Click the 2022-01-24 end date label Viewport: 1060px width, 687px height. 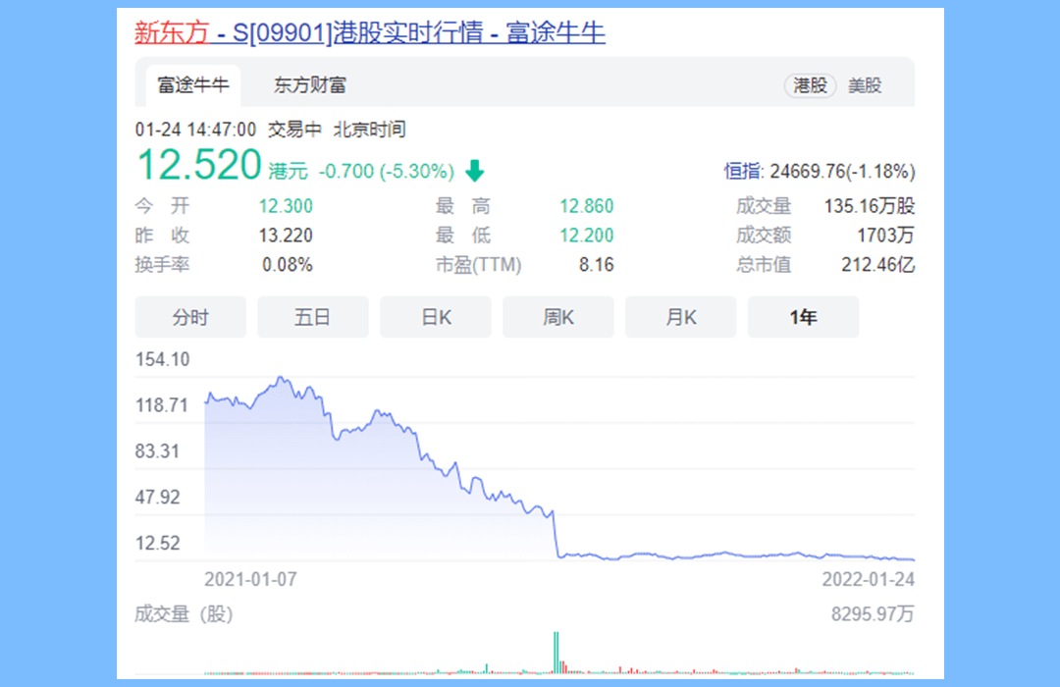click(868, 579)
